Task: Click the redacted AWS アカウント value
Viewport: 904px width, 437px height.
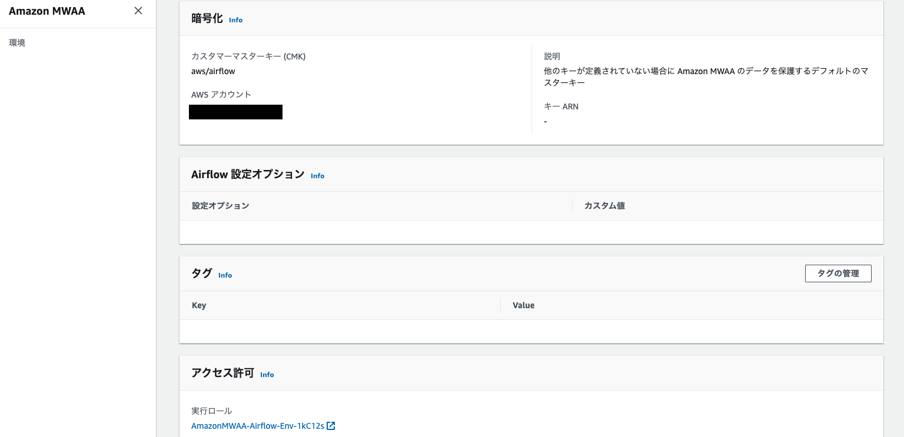Action: pos(235,112)
